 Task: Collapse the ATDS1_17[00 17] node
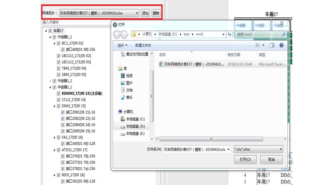pyautogui.click(x=54, y=150)
